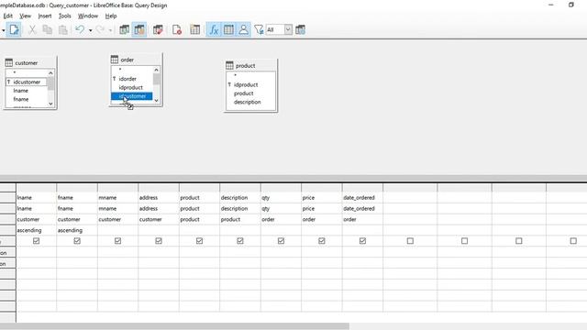Clear the query with red-marked icon

point(177,29)
